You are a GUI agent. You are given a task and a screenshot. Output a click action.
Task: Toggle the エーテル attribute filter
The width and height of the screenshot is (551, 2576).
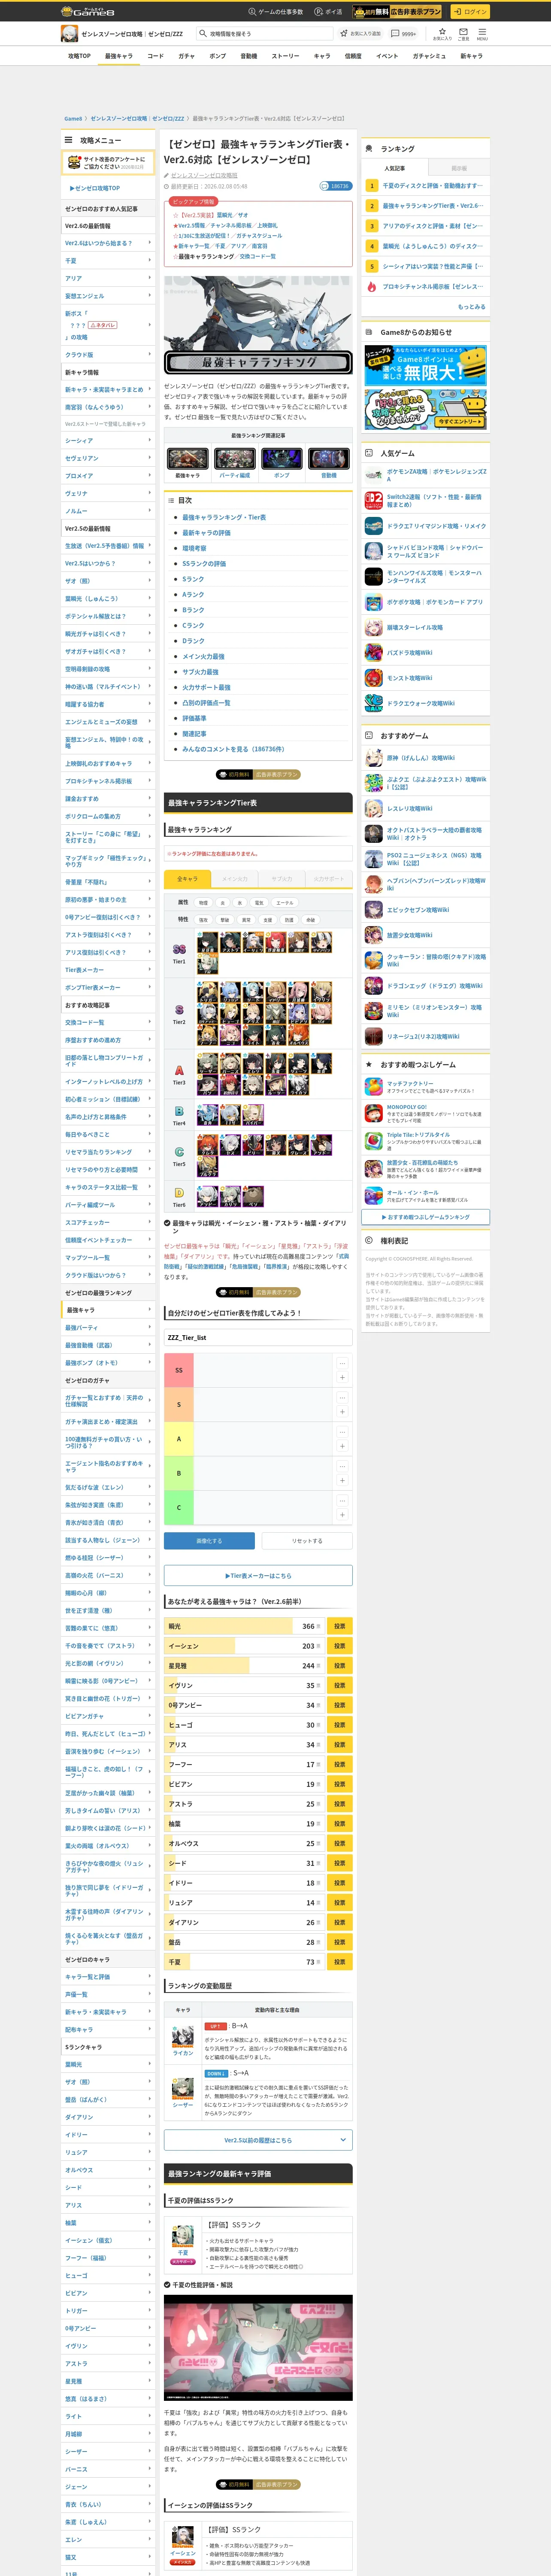tap(285, 903)
